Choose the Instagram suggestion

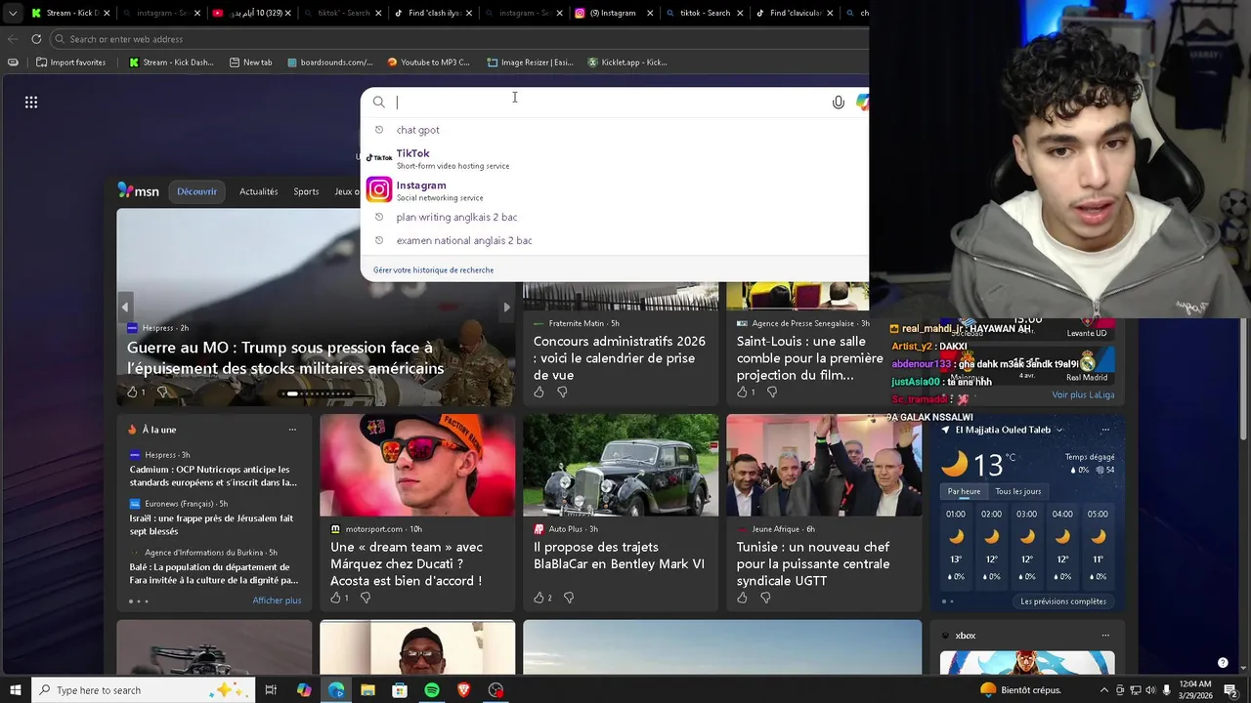pyautogui.click(x=614, y=190)
